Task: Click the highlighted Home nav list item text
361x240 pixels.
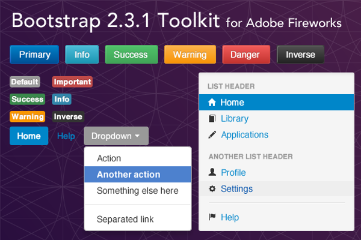Action: tap(232, 103)
